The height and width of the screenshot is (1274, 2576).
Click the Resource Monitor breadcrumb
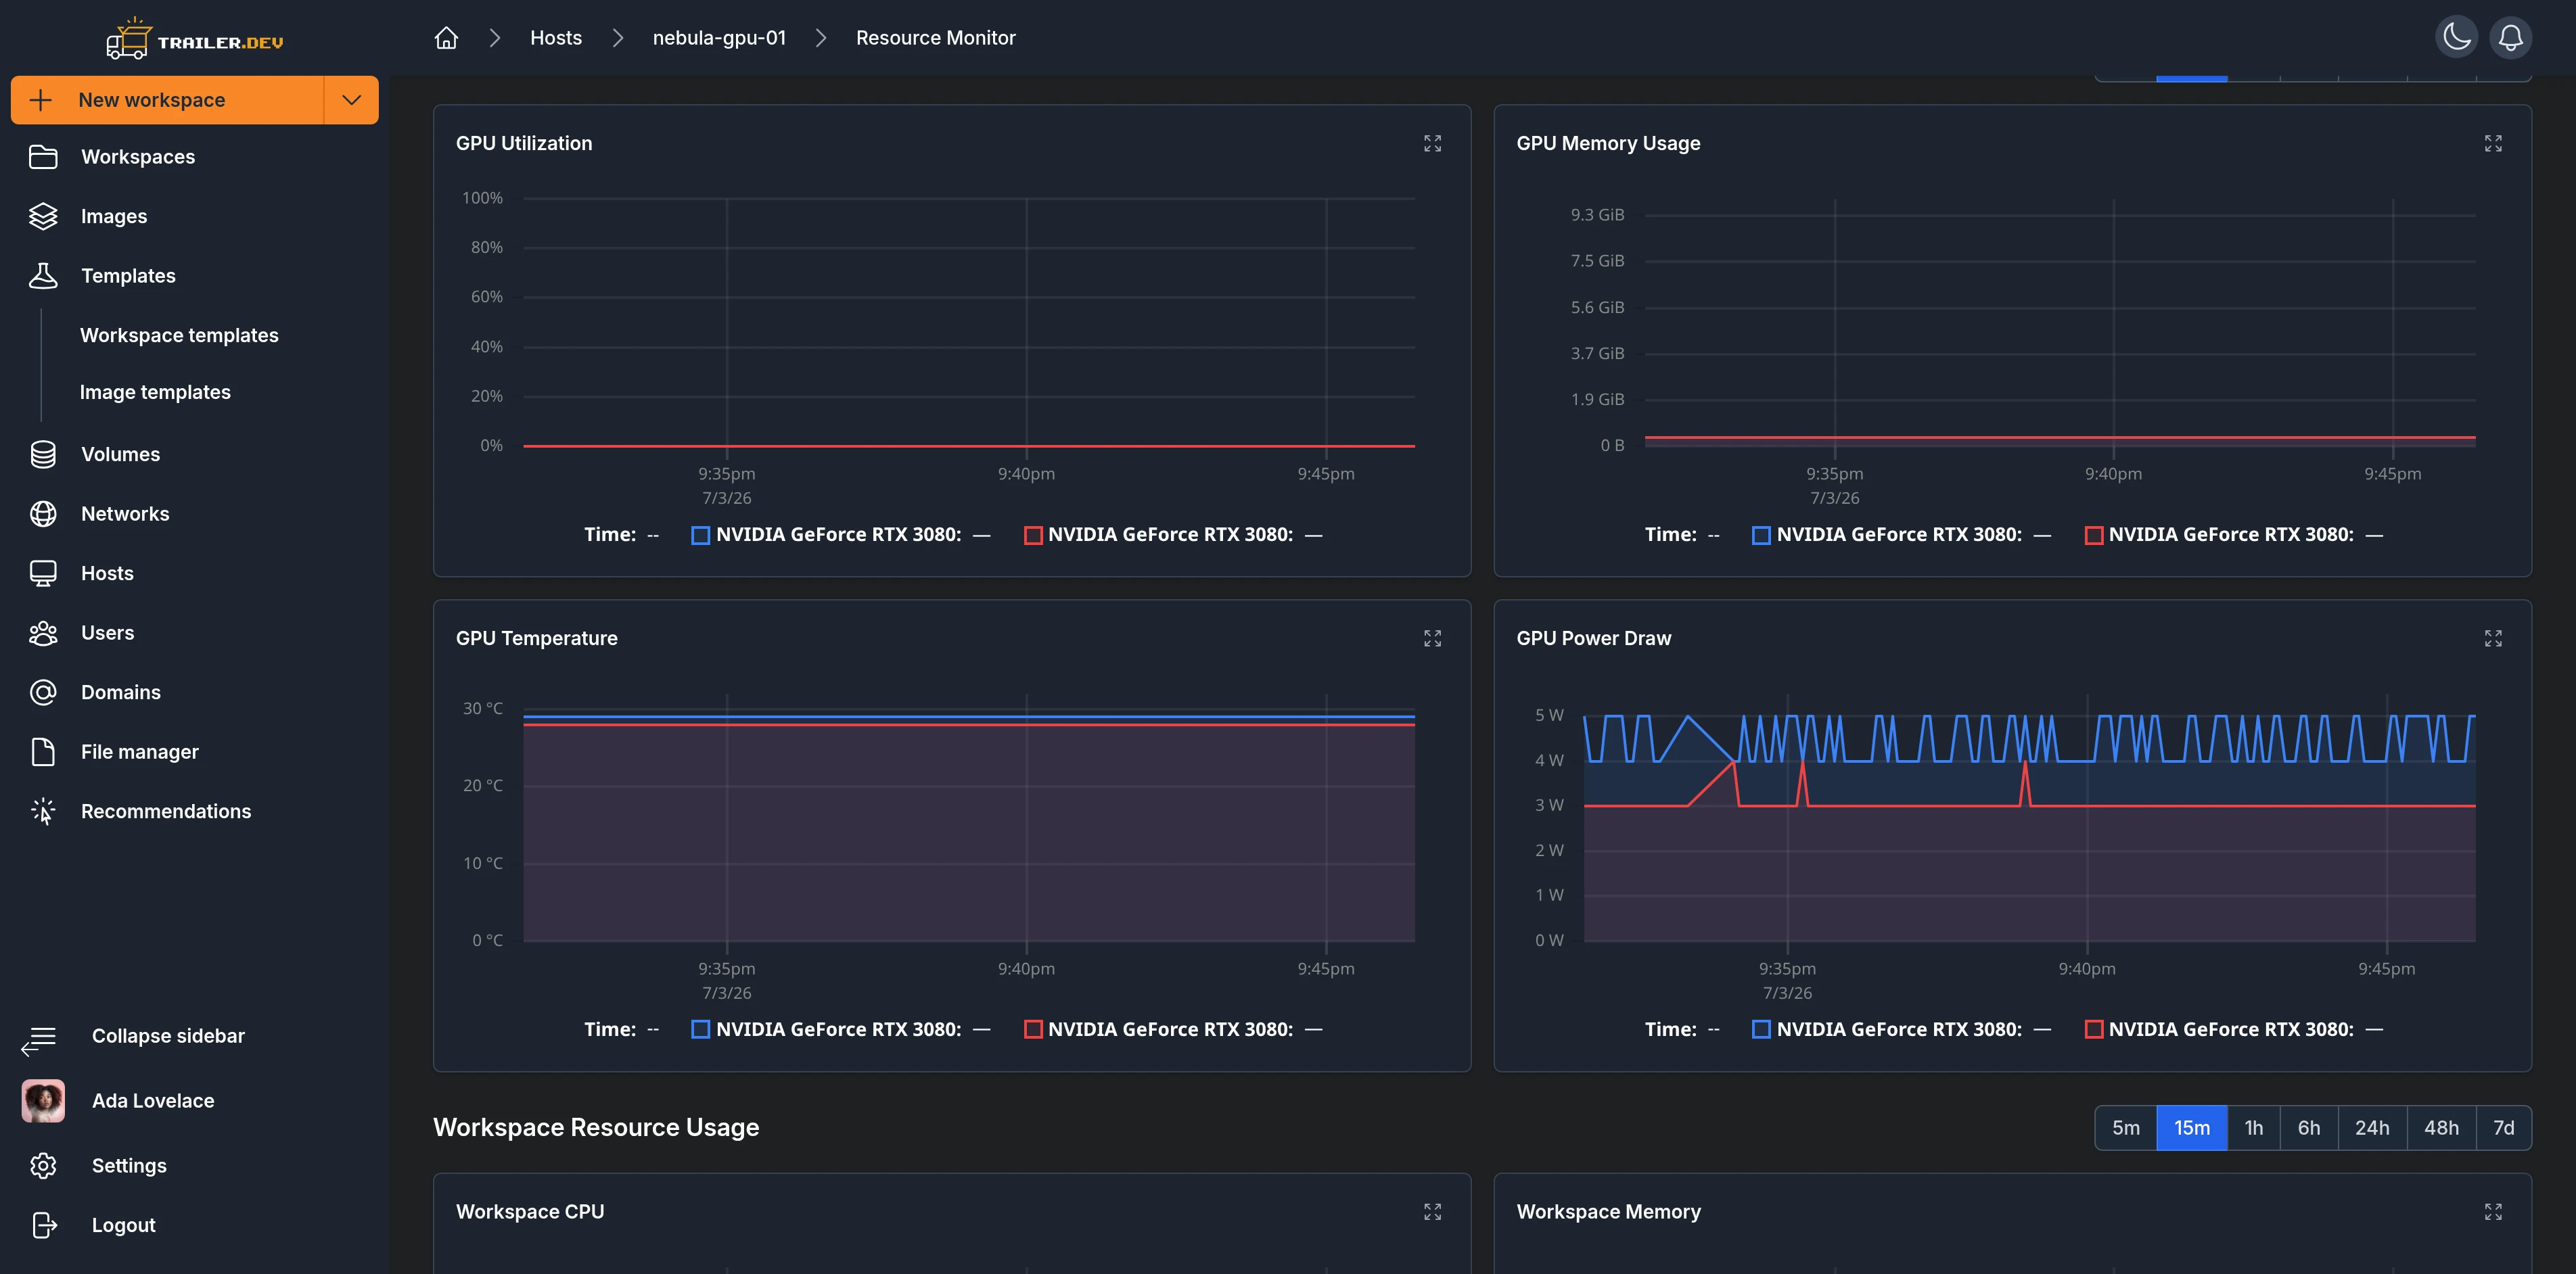point(935,38)
